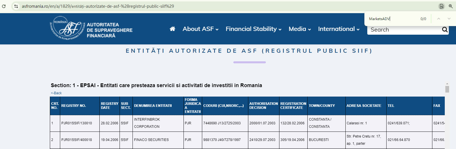Jump to next find result arrow
This screenshot has width=456, height=149.
coord(449,19)
